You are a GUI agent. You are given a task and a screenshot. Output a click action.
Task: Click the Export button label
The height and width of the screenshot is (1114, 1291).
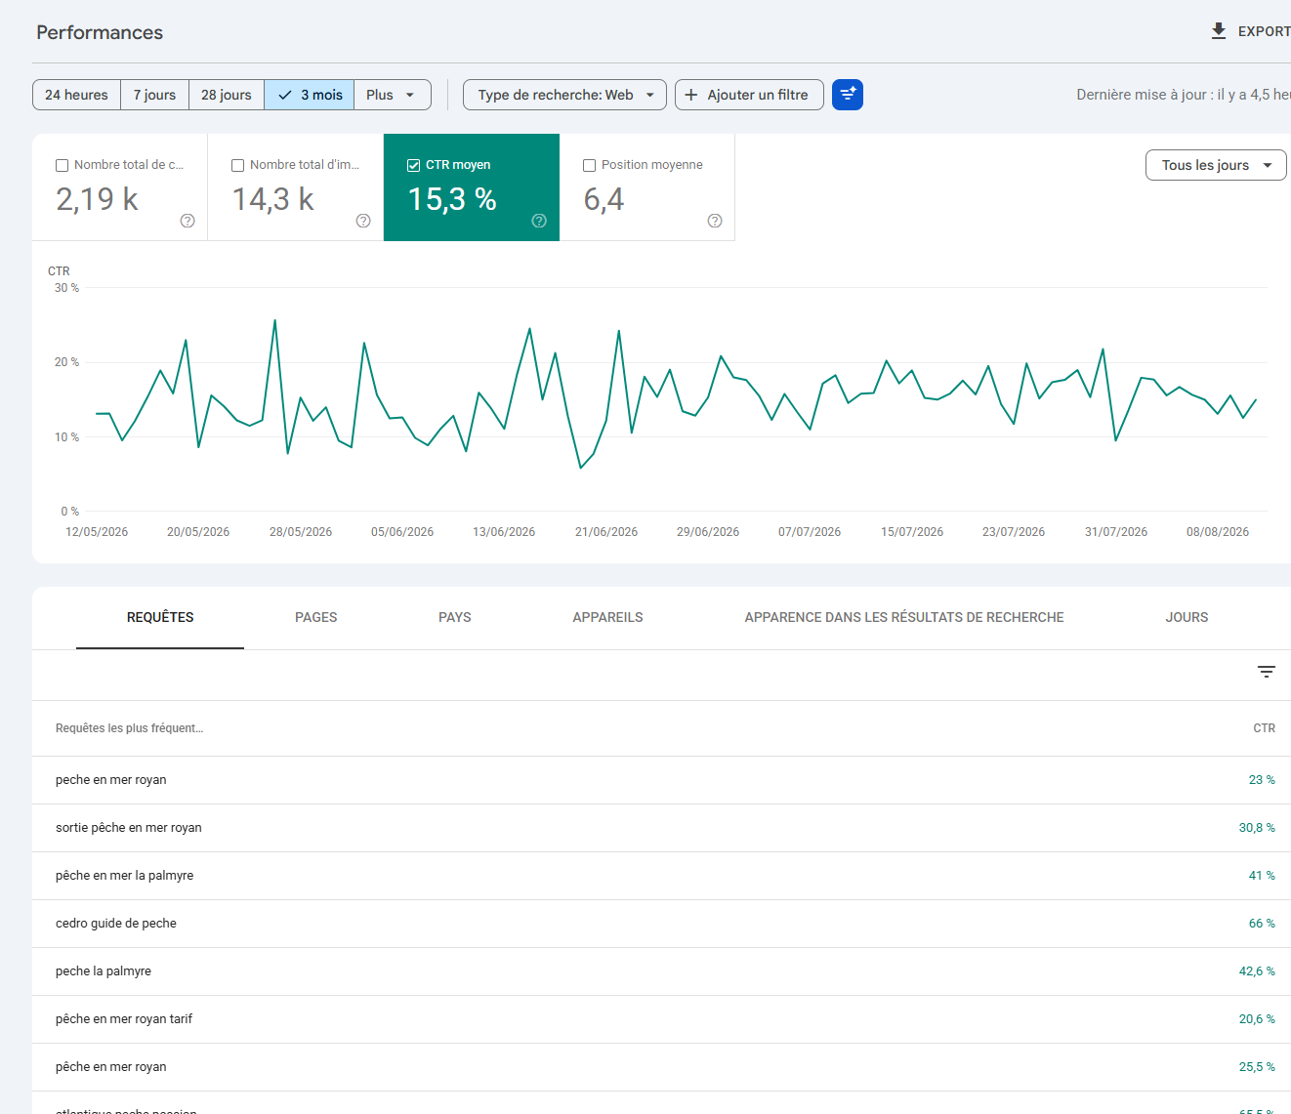(x=1264, y=31)
